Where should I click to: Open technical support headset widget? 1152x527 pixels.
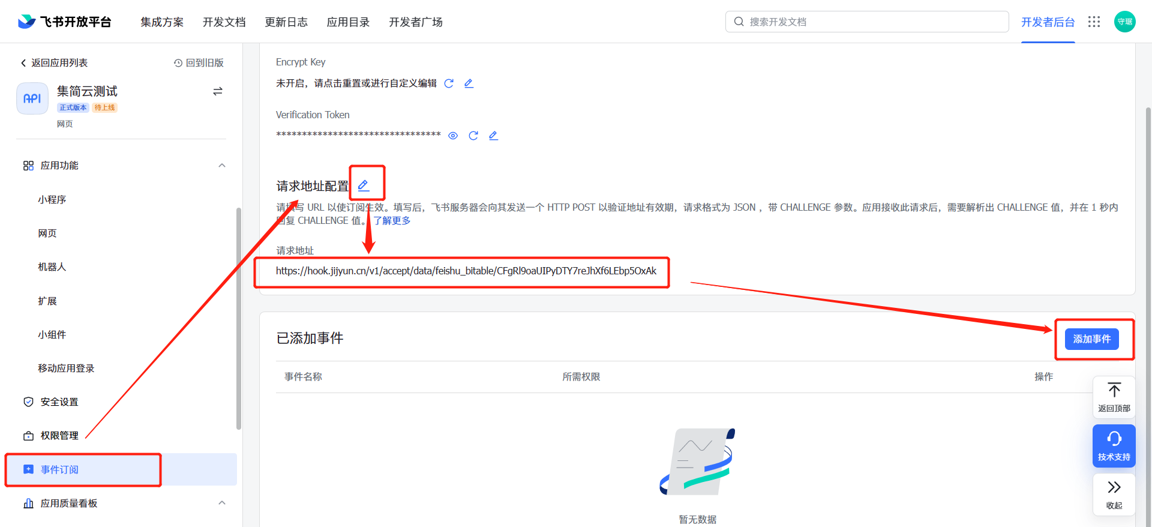1114,445
